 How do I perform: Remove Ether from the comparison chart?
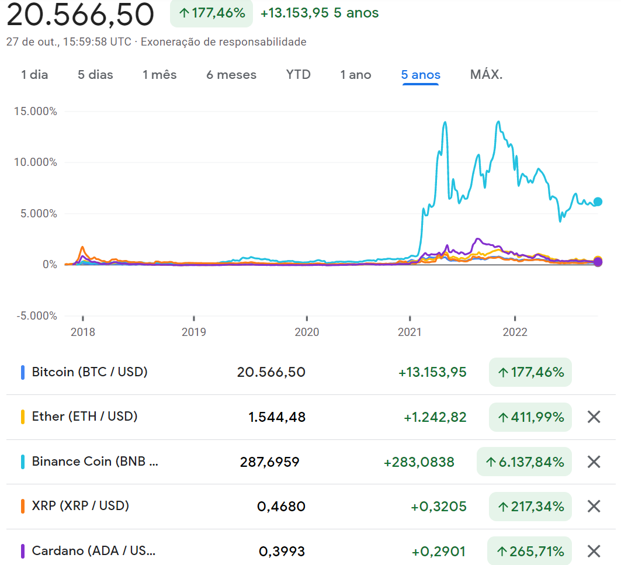594,417
